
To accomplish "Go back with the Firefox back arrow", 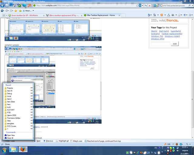I will click(2, 5).
